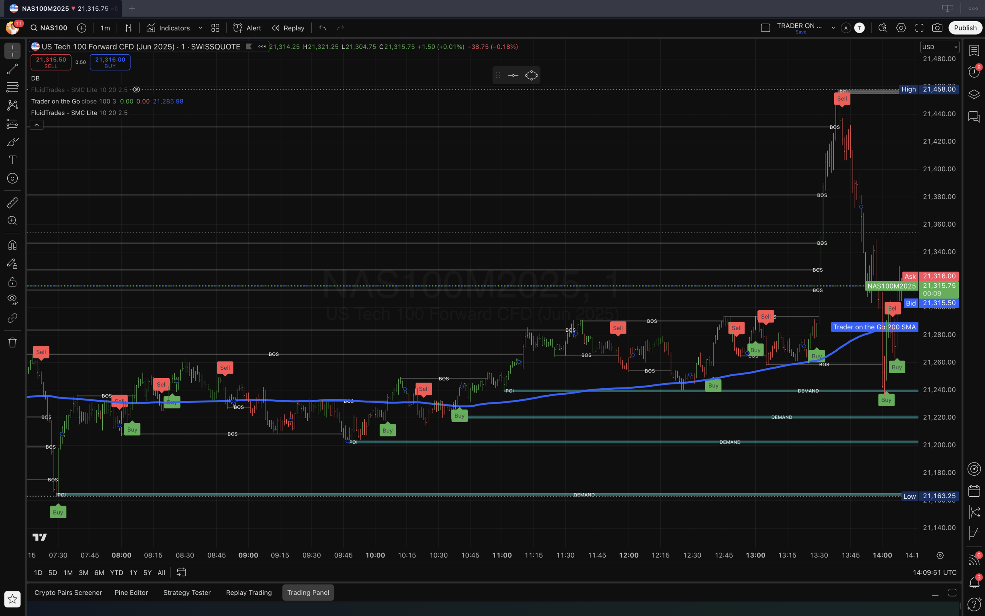
Task: Switch to the Replay Trading tab
Action: pyautogui.click(x=249, y=593)
